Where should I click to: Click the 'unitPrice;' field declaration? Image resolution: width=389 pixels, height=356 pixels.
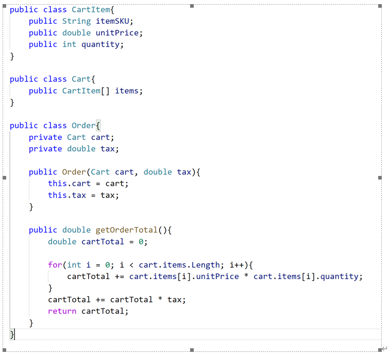pos(119,33)
